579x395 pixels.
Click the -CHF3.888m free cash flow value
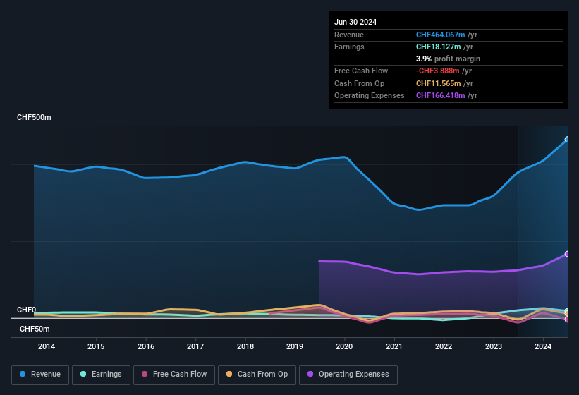coord(439,71)
